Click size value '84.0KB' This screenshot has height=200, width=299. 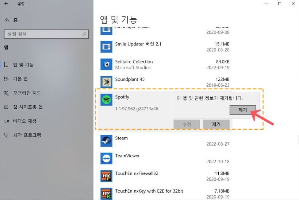coord(223,62)
